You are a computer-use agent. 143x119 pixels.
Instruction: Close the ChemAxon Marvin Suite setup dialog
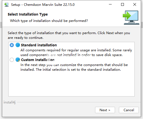pos(135,4)
